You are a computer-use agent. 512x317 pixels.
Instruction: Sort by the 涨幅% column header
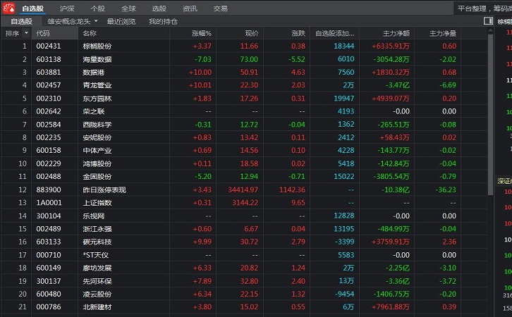click(201, 33)
